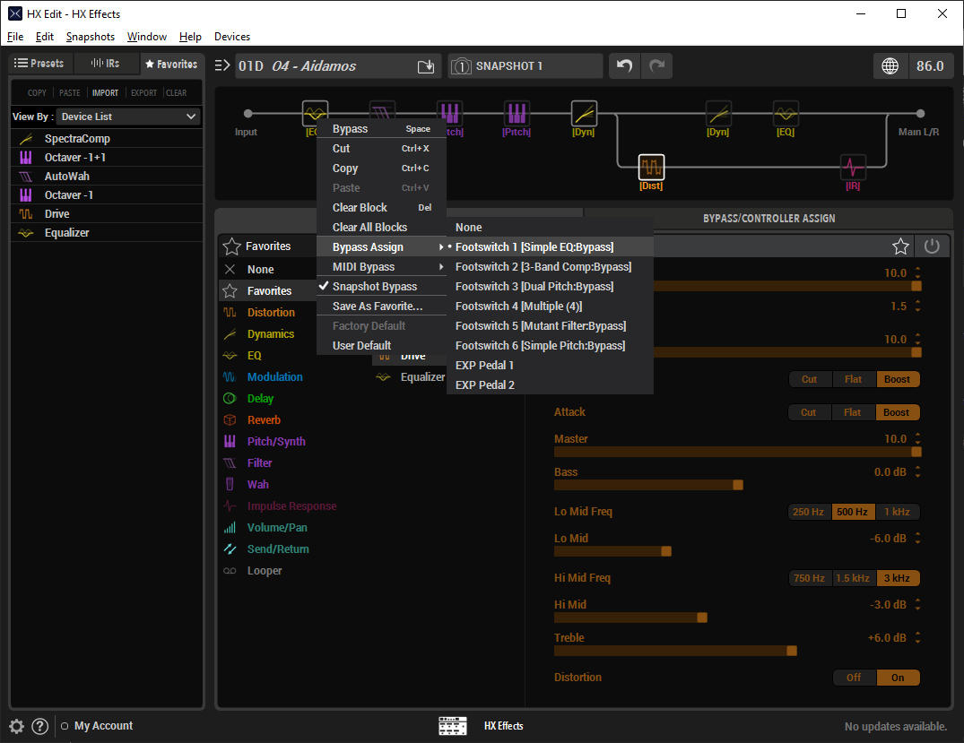Adjust the Bass 0.0 dB stepper
Screen dimensions: 964x743
click(917, 471)
